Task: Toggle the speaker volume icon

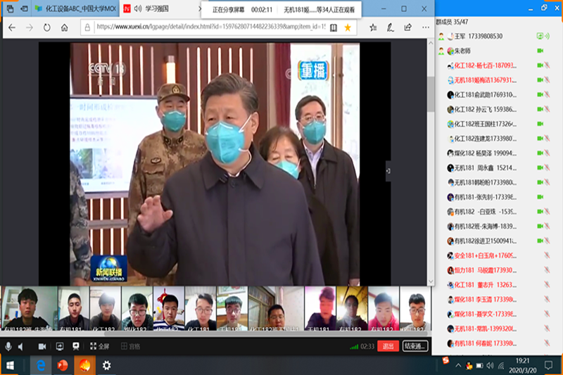Action: click(x=20, y=346)
